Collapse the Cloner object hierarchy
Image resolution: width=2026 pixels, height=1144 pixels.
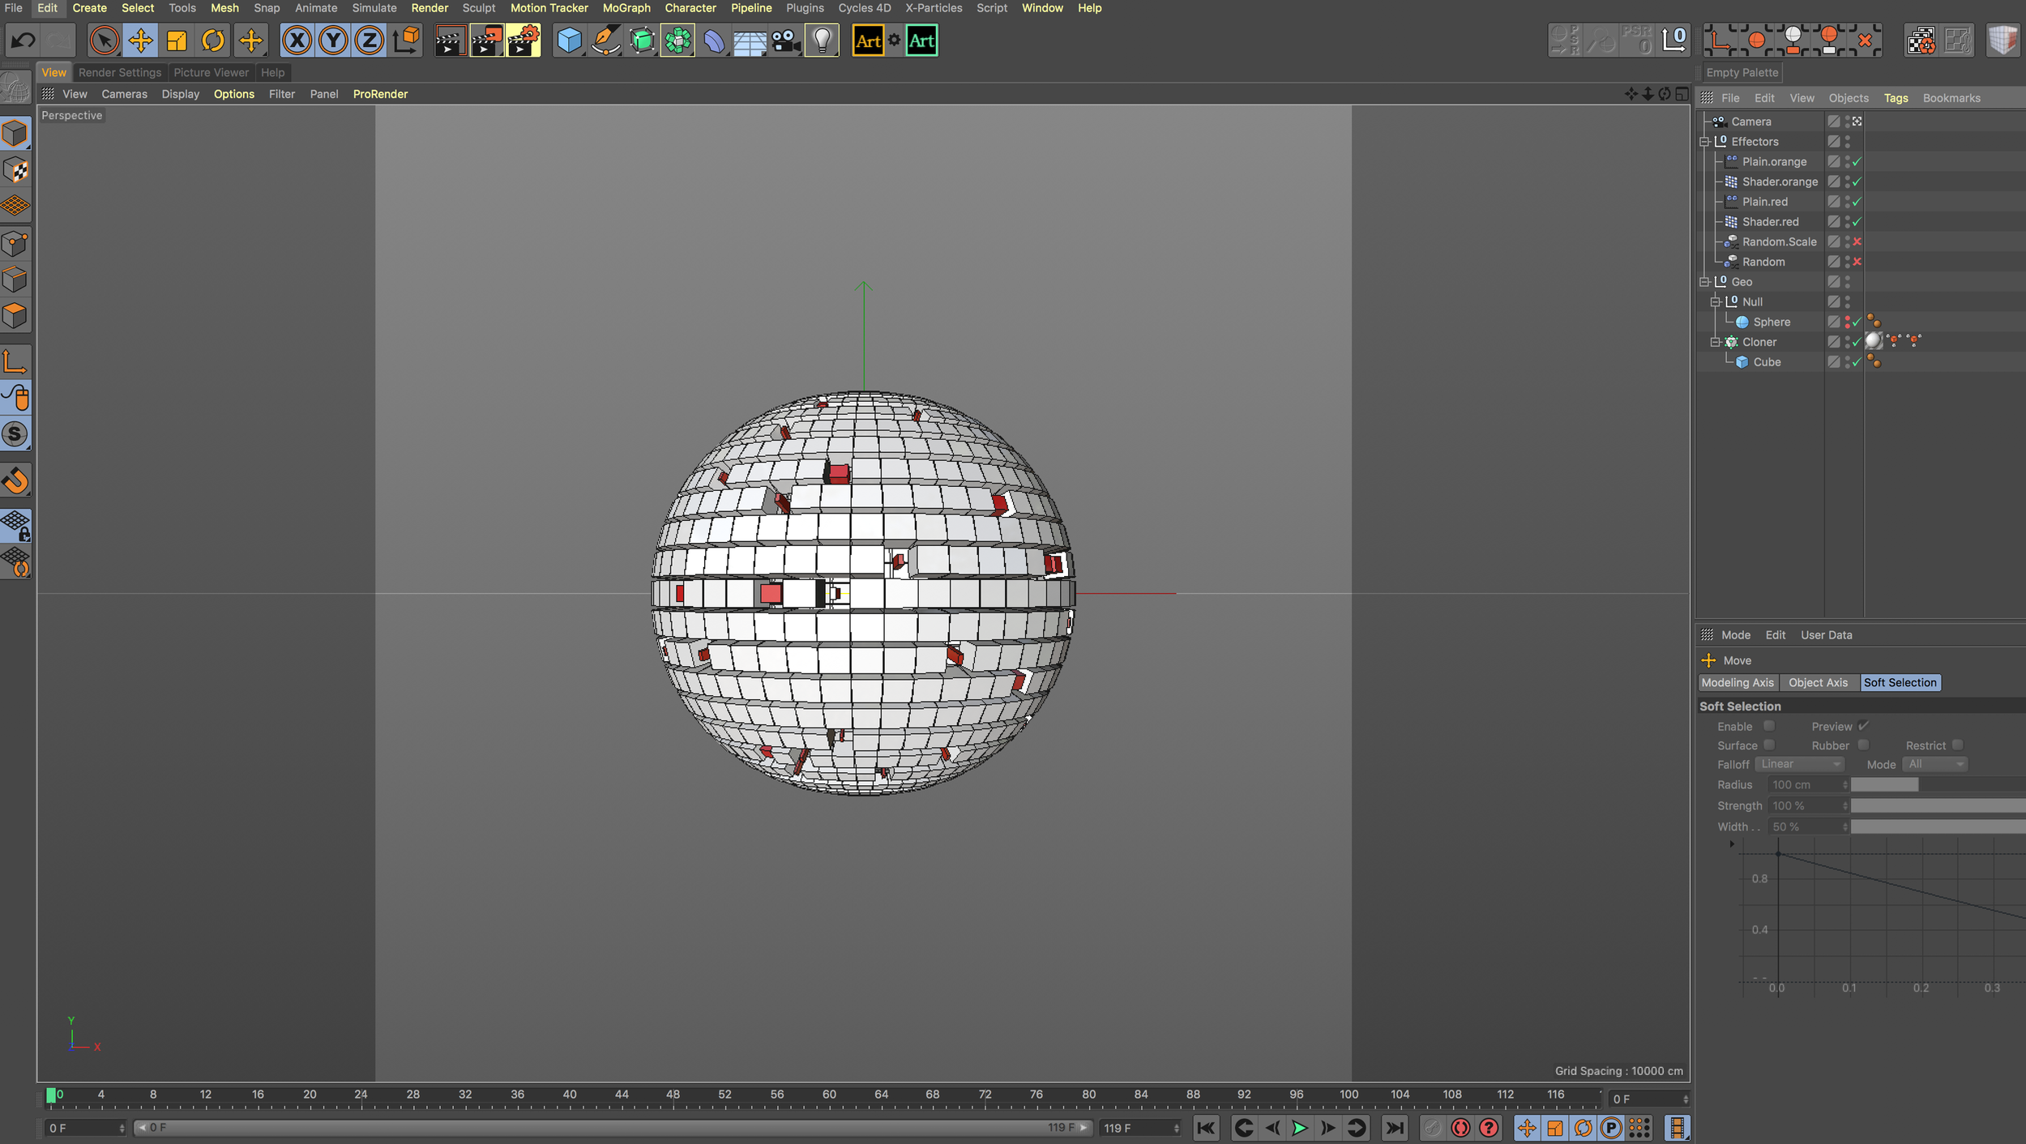coord(1715,342)
